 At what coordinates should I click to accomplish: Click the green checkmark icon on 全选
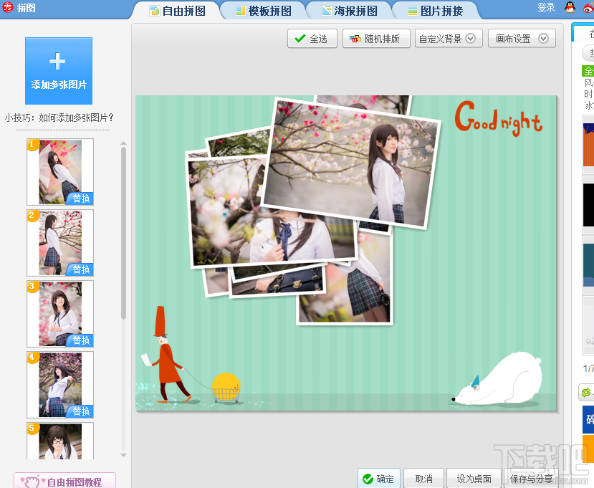pos(300,38)
